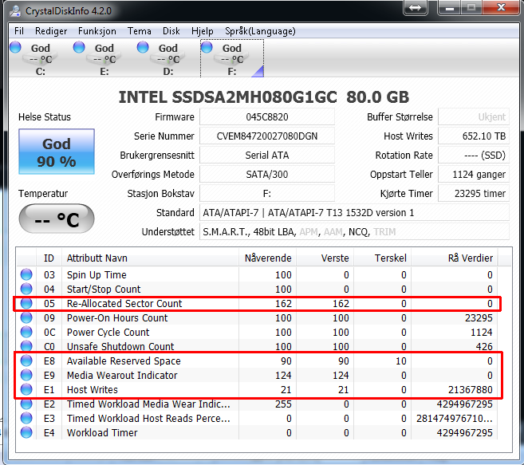Click the ID column header
The height and width of the screenshot is (465, 524).
49,258
